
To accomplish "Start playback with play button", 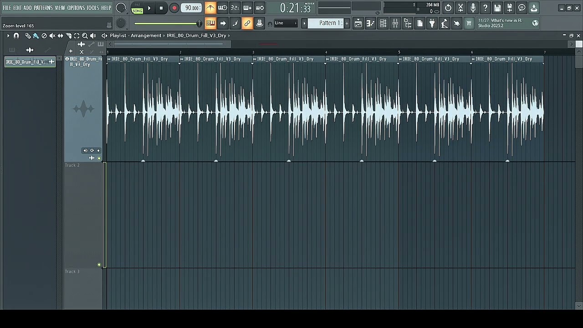I will point(149,8).
